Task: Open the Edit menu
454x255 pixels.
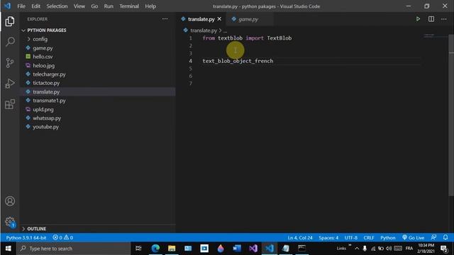Action: 36,6
